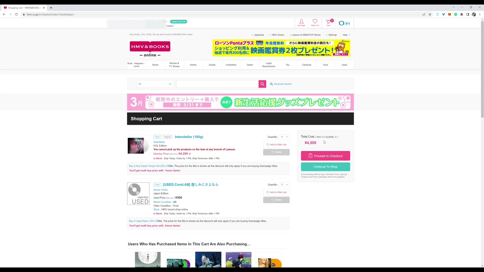
Task: Open the Game category
Action: click(x=250, y=65)
